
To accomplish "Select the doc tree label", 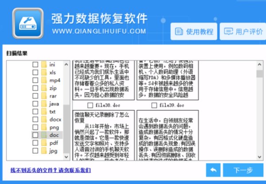I will pos(54,135).
